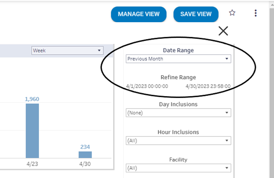Viewport: 274px width, 178px height.
Task: Click the Date Range heading label
Action: point(178,50)
